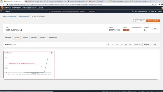Screen dimensions: 163x92
Task: Select the Metrics tab
Action: [17, 37]
